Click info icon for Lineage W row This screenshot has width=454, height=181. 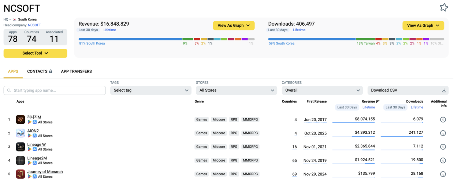click(x=443, y=147)
